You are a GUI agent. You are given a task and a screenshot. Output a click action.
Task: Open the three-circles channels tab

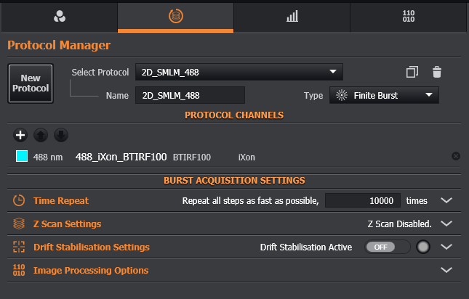[x=59, y=16]
